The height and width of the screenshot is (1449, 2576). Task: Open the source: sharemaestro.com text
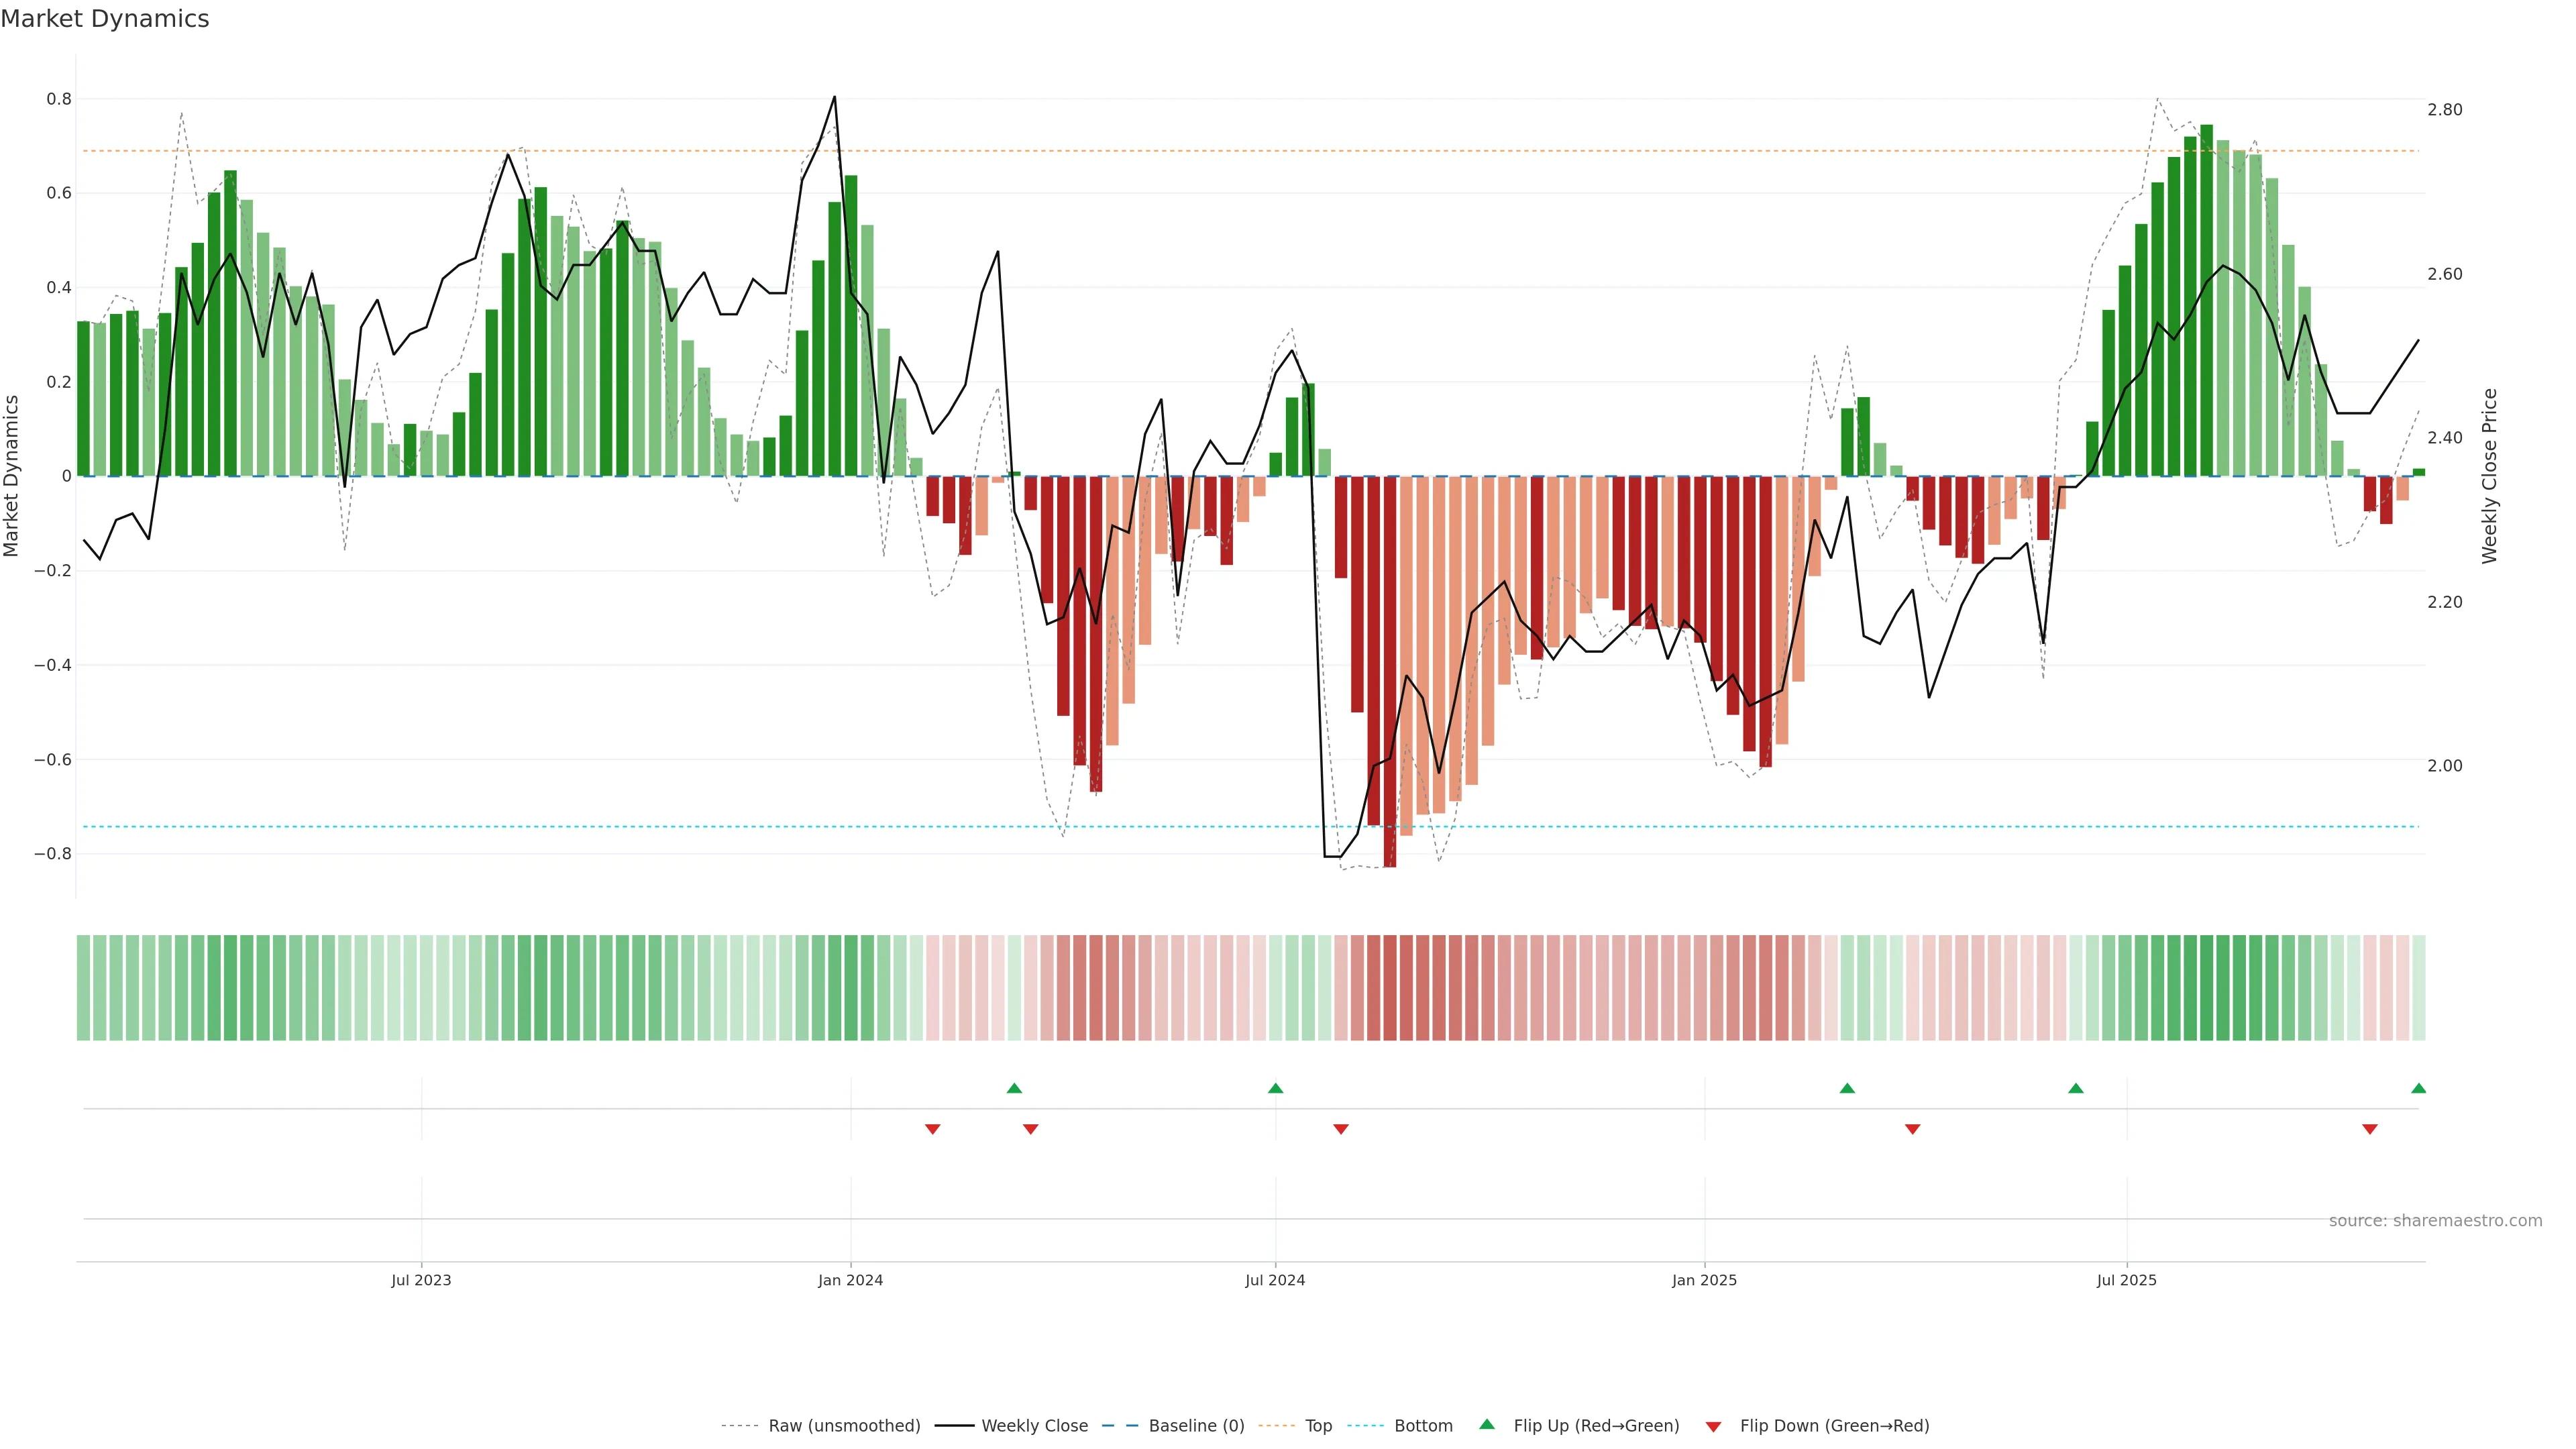click(2435, 1220)
